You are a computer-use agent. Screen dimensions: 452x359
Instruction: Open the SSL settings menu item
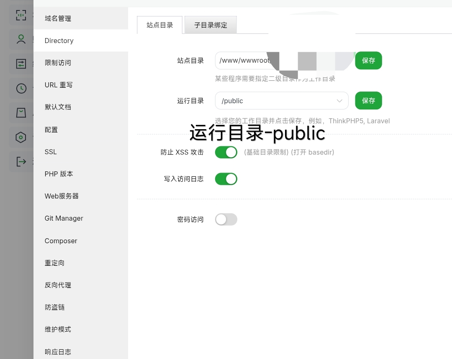(x=50, y=152)
